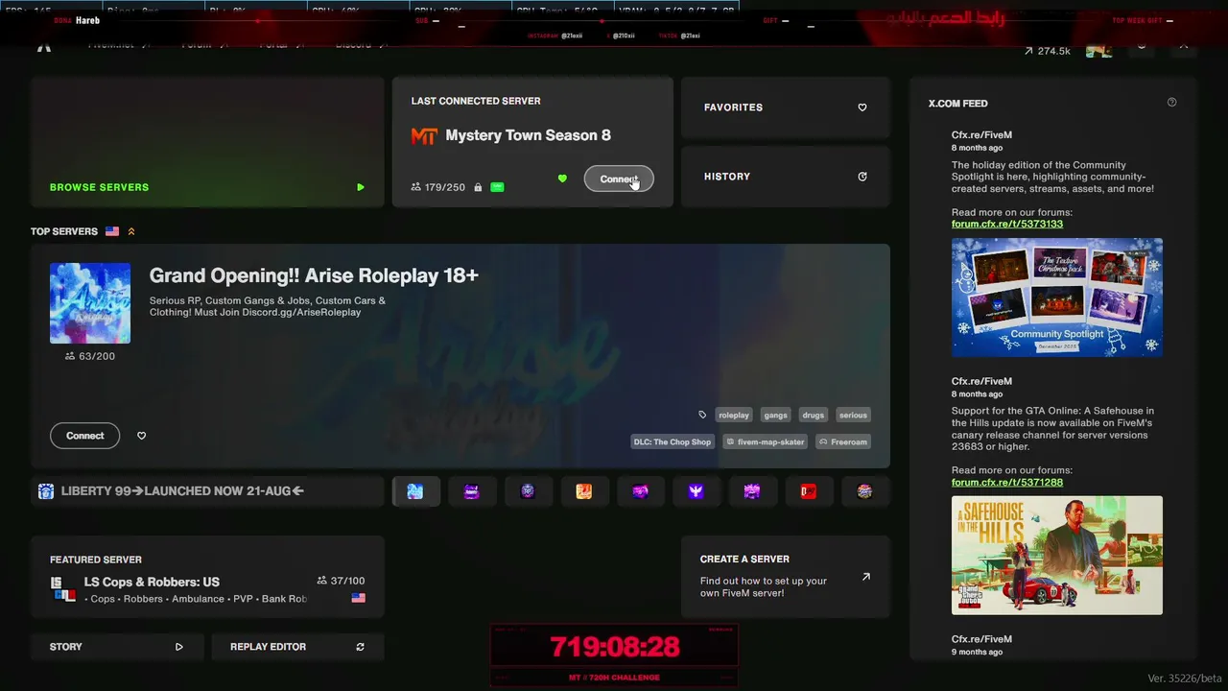This screenshot has height=691, width=1228.
Task: Connect to Mystery Town Season 8
Action: point(619,179)
